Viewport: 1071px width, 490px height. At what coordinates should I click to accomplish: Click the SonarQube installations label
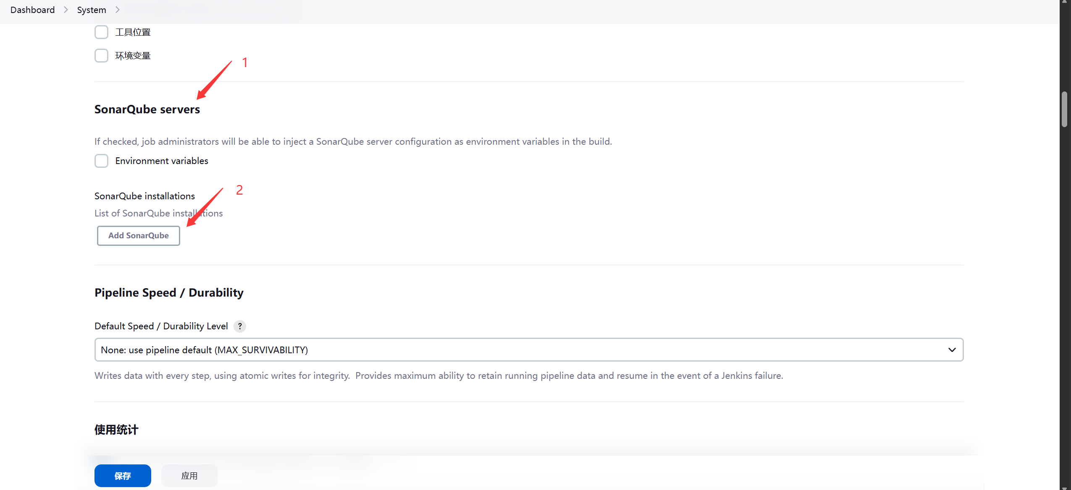click(x=144, y=196)
